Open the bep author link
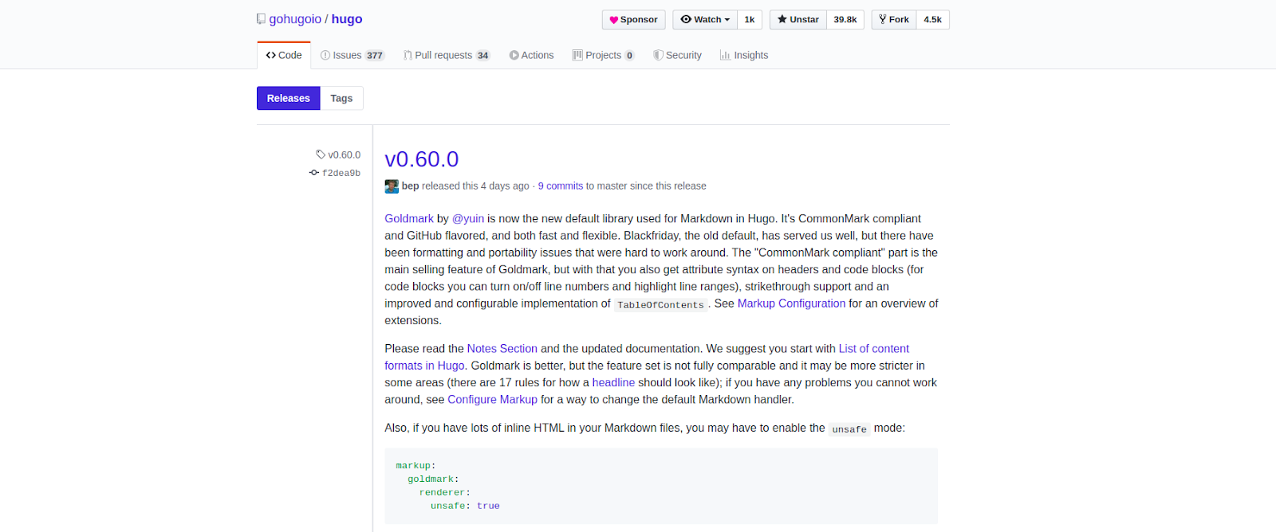 pos(410,186)
